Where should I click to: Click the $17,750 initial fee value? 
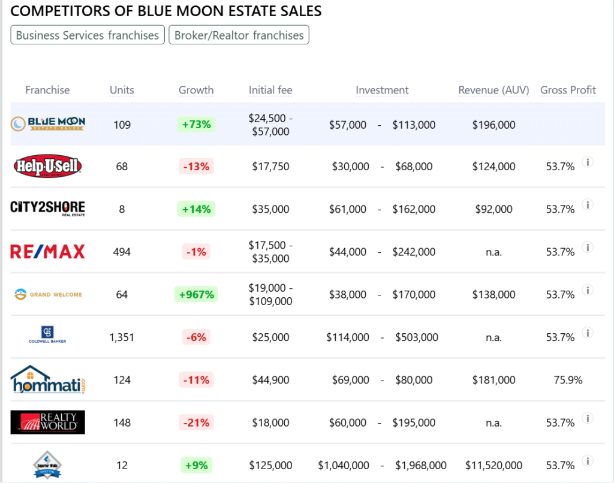[270, 167]
